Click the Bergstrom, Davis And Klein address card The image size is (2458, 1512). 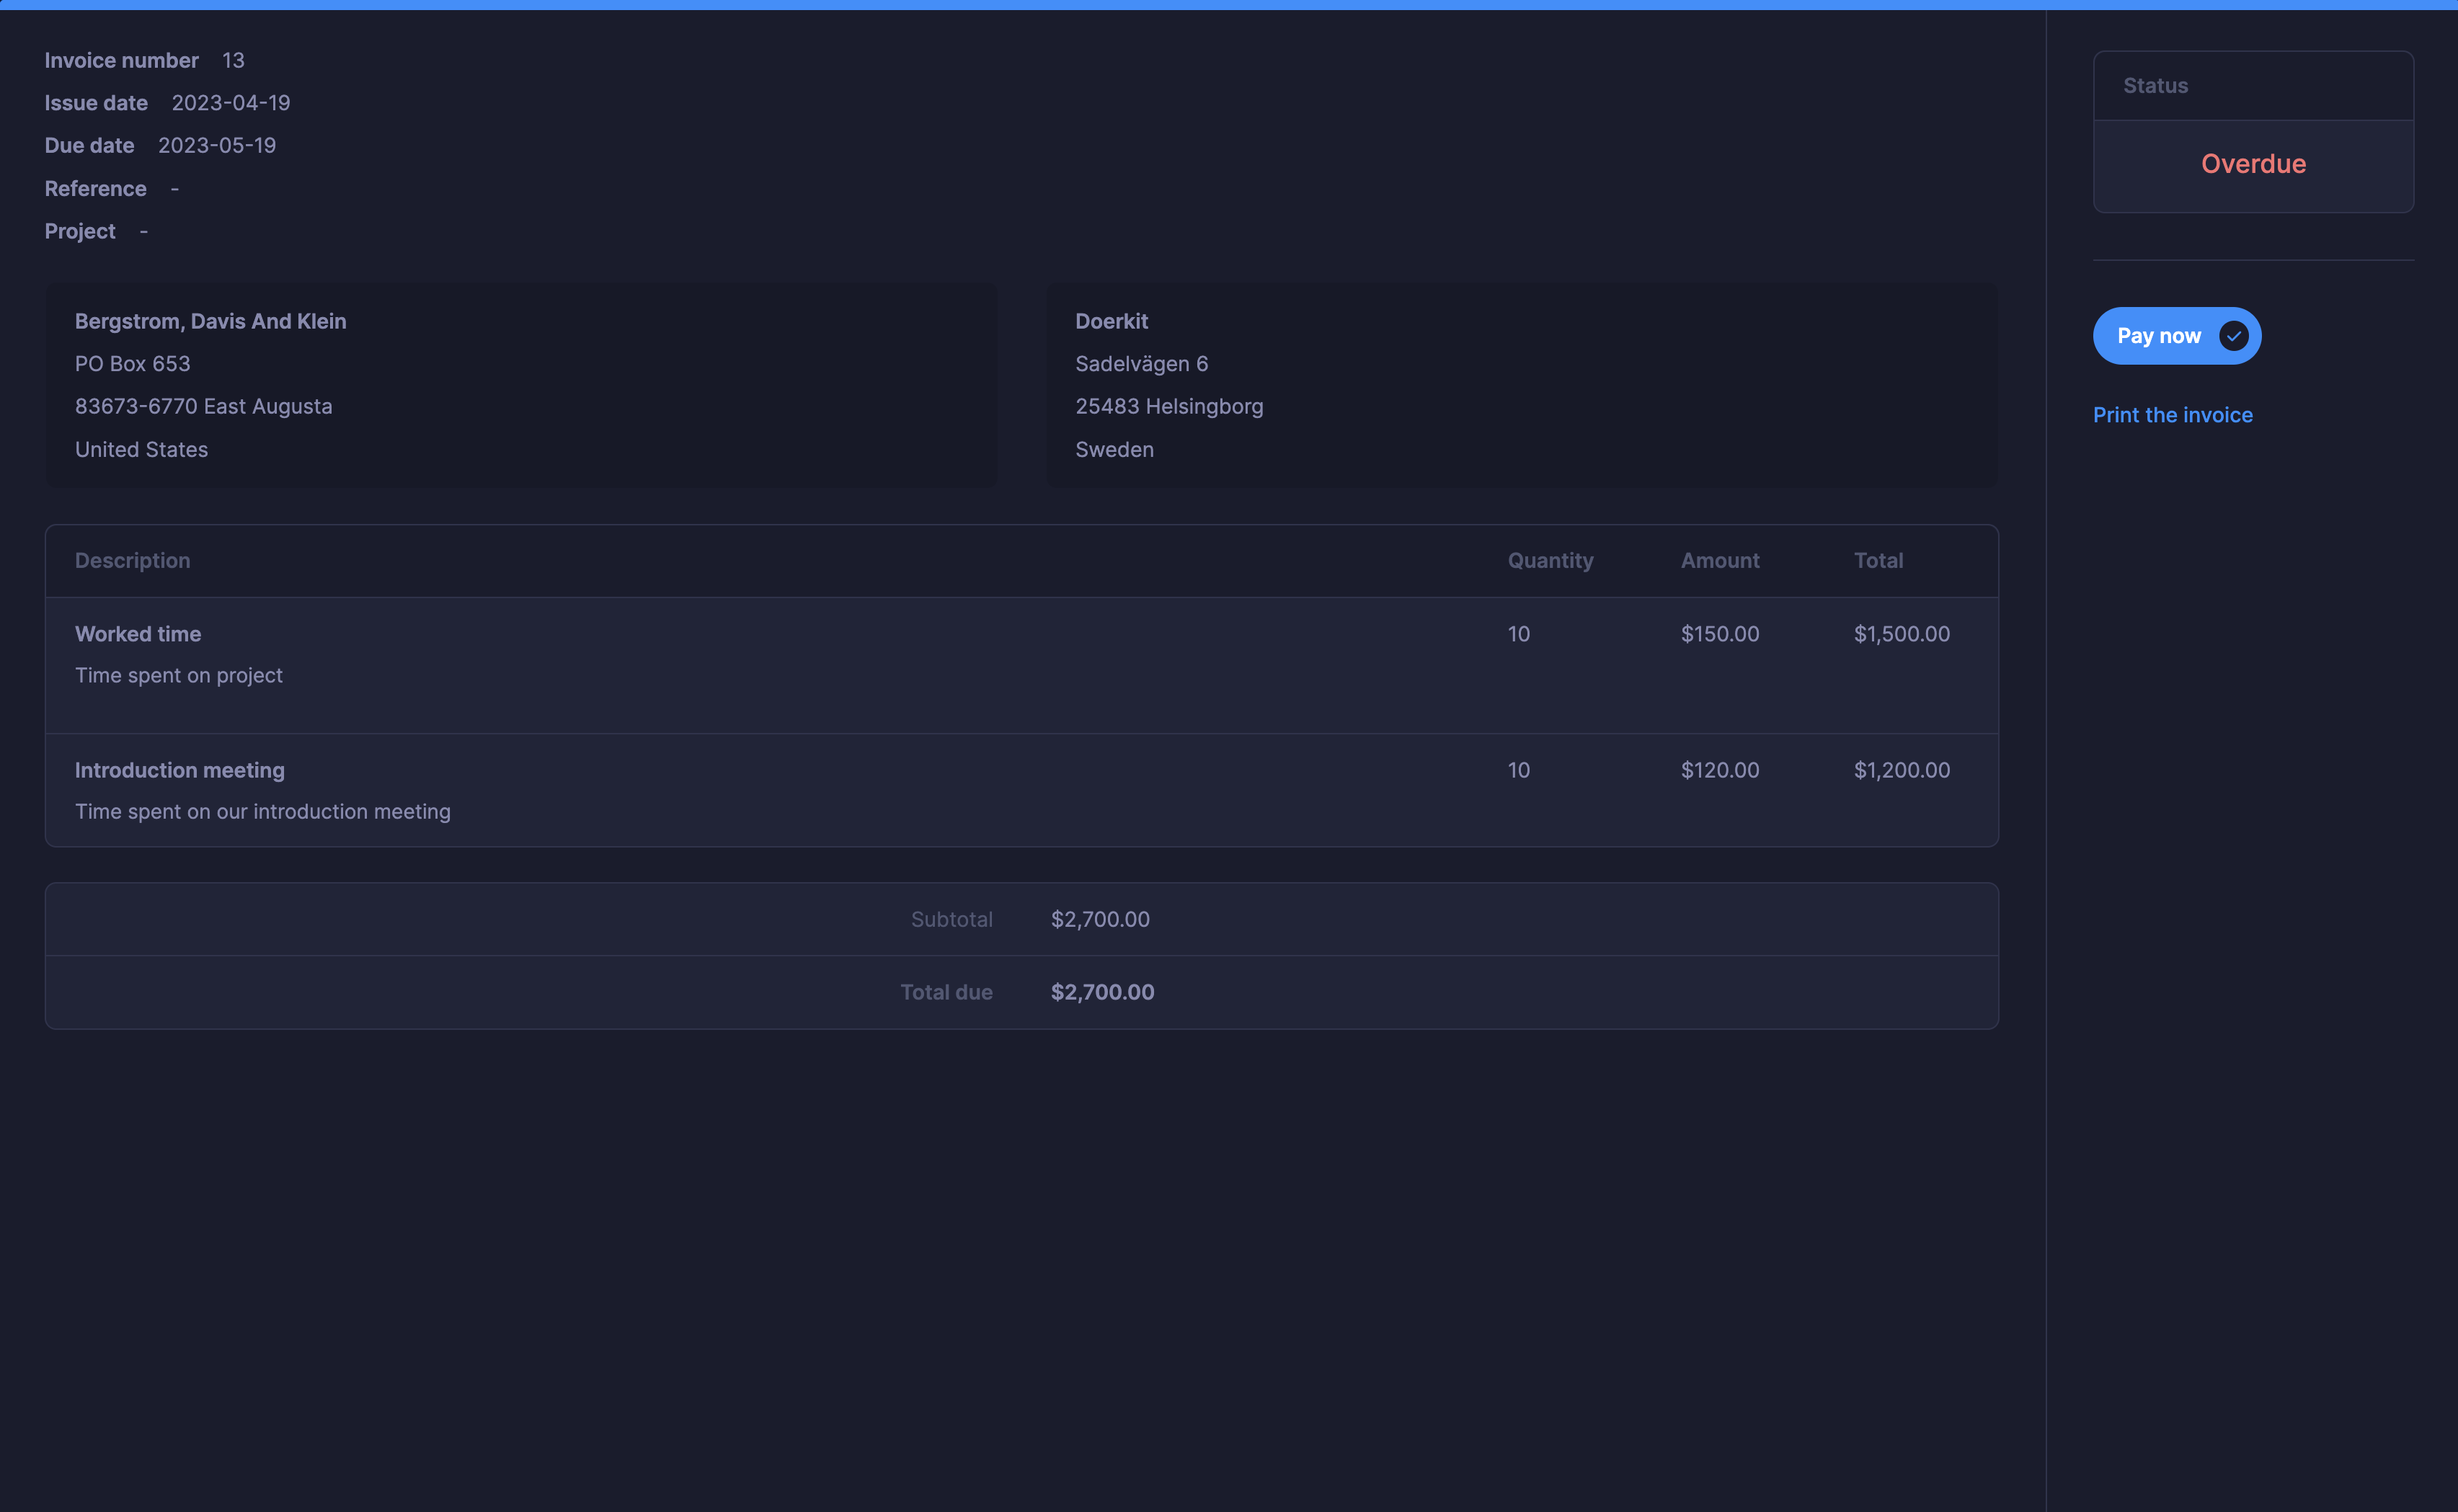click(520, 385)
